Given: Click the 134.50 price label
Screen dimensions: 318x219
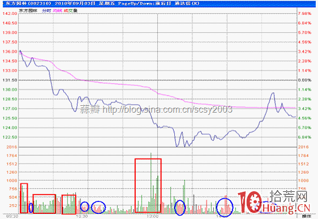Looking at the screenshot, I should (10, 61).
